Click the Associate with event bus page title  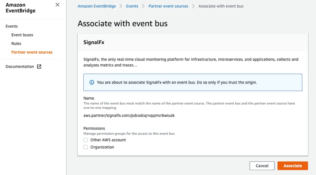tap(123, 24)
